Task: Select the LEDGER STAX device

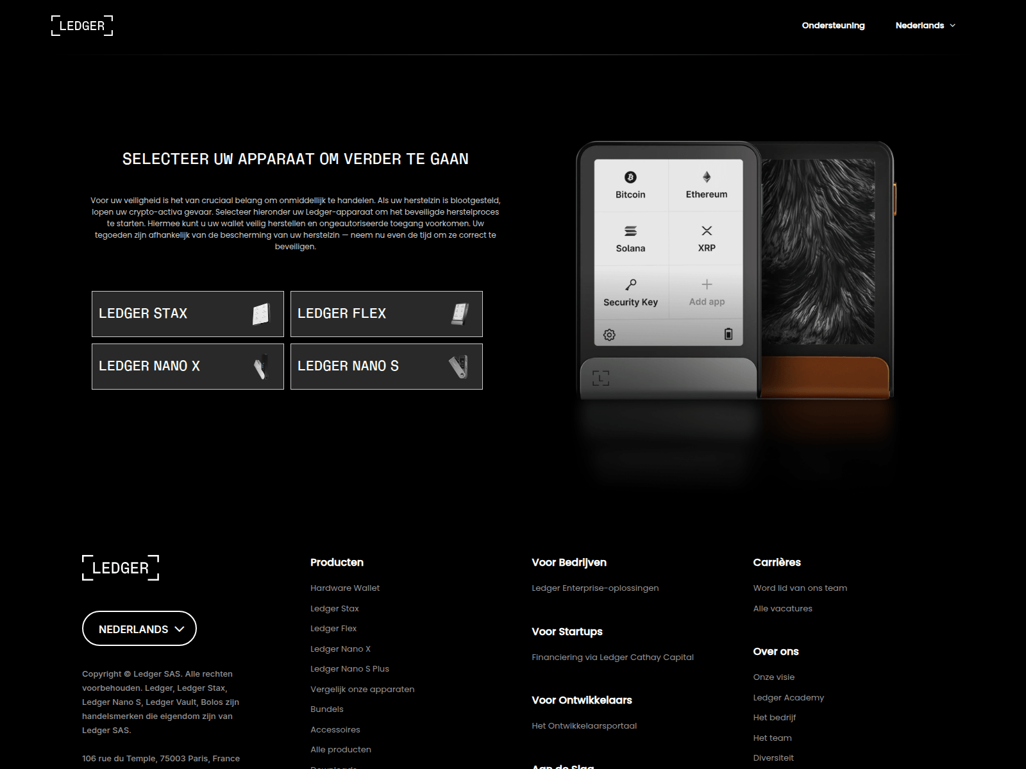Action: (x=188, y=314)
